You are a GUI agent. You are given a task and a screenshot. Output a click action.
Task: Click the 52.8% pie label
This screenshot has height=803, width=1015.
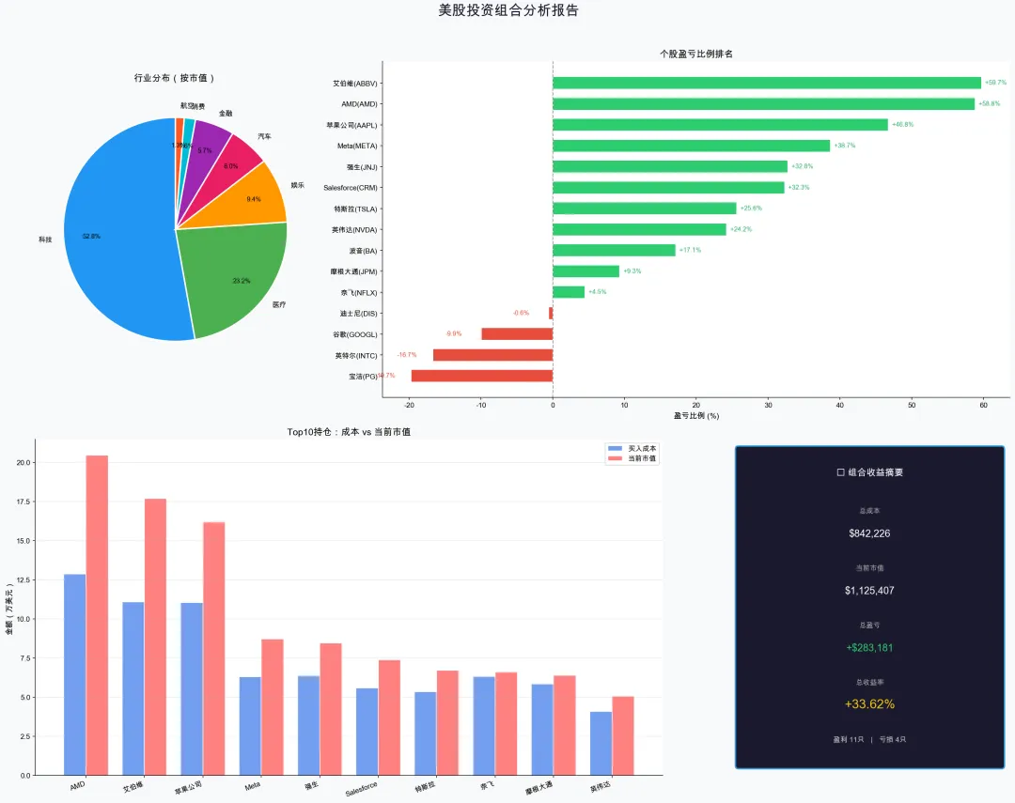91,236
